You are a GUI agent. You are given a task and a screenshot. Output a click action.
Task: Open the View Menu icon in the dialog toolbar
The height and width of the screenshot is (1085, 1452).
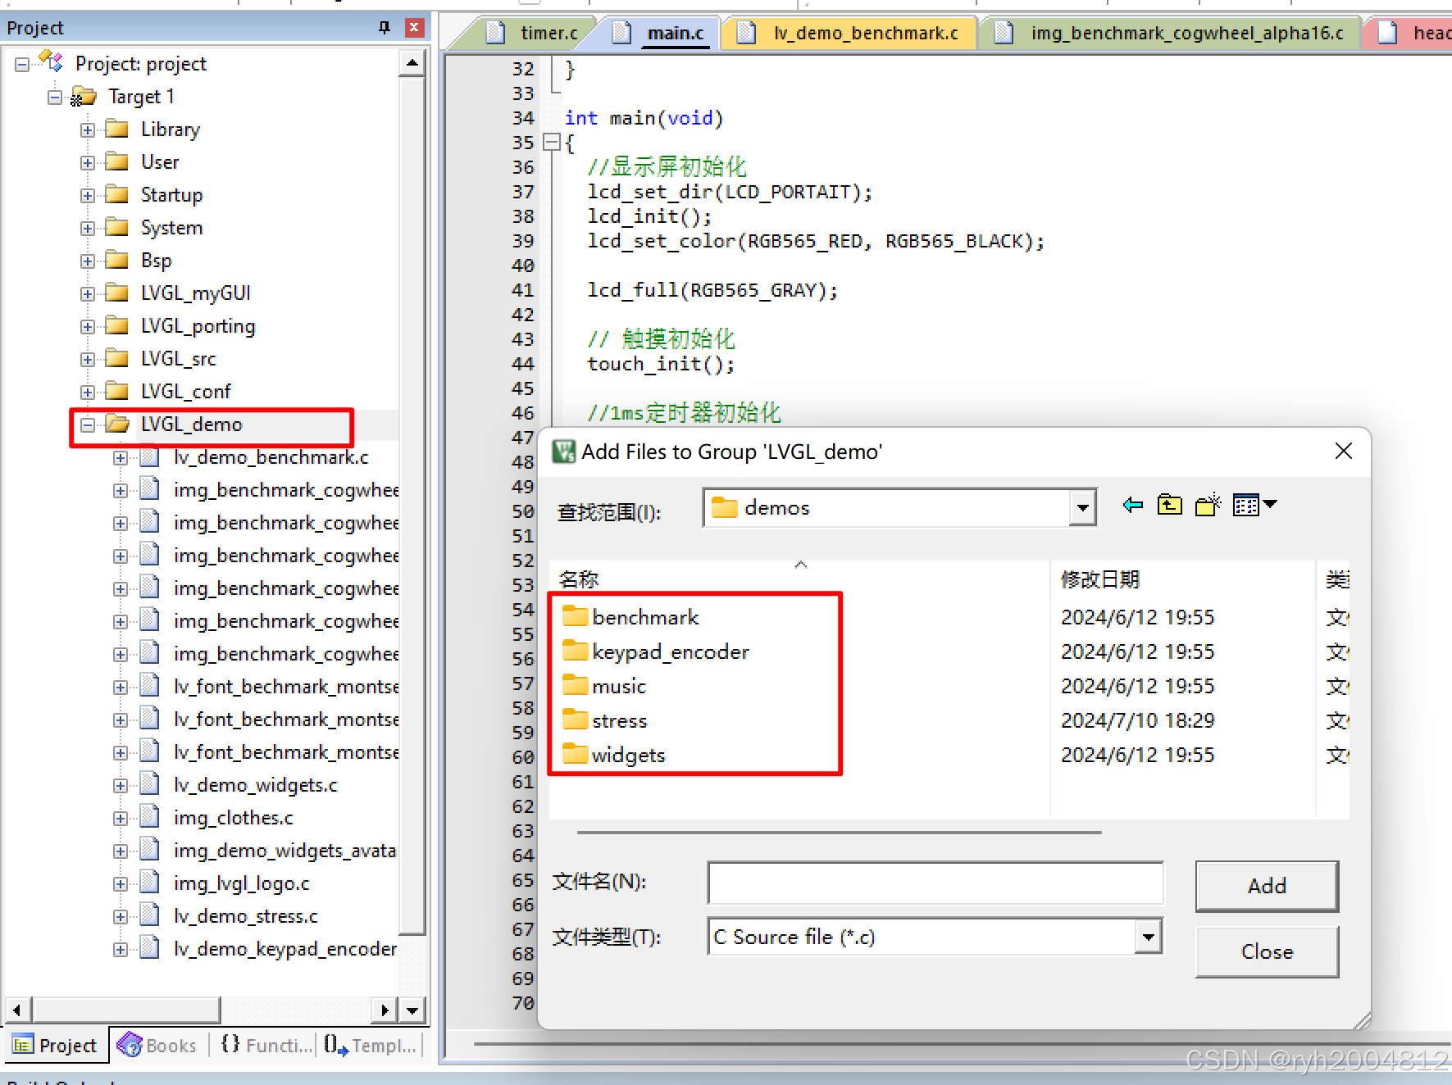point(1254,505)
